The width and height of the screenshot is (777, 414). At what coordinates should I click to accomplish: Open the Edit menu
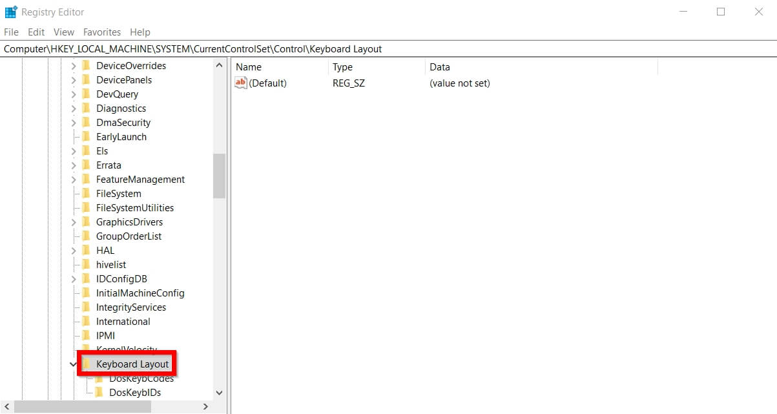36,32
